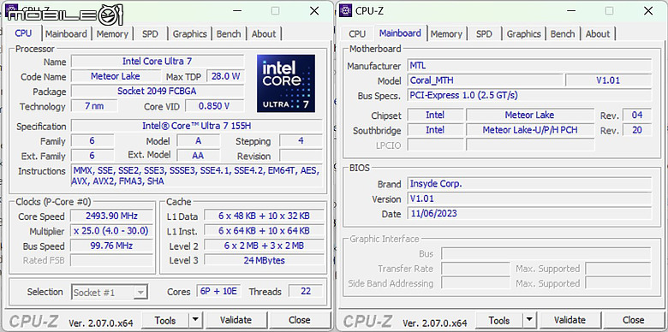This screenshot has width=668, height=332.
Task: Open About tab in right window
Action: point(598,34)
